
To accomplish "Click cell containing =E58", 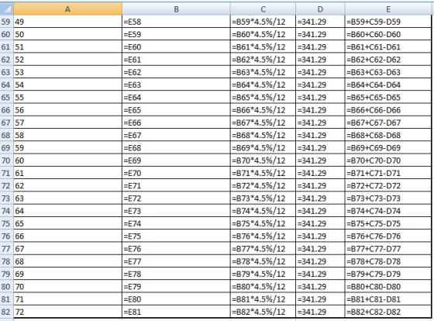I will point(176,22).
